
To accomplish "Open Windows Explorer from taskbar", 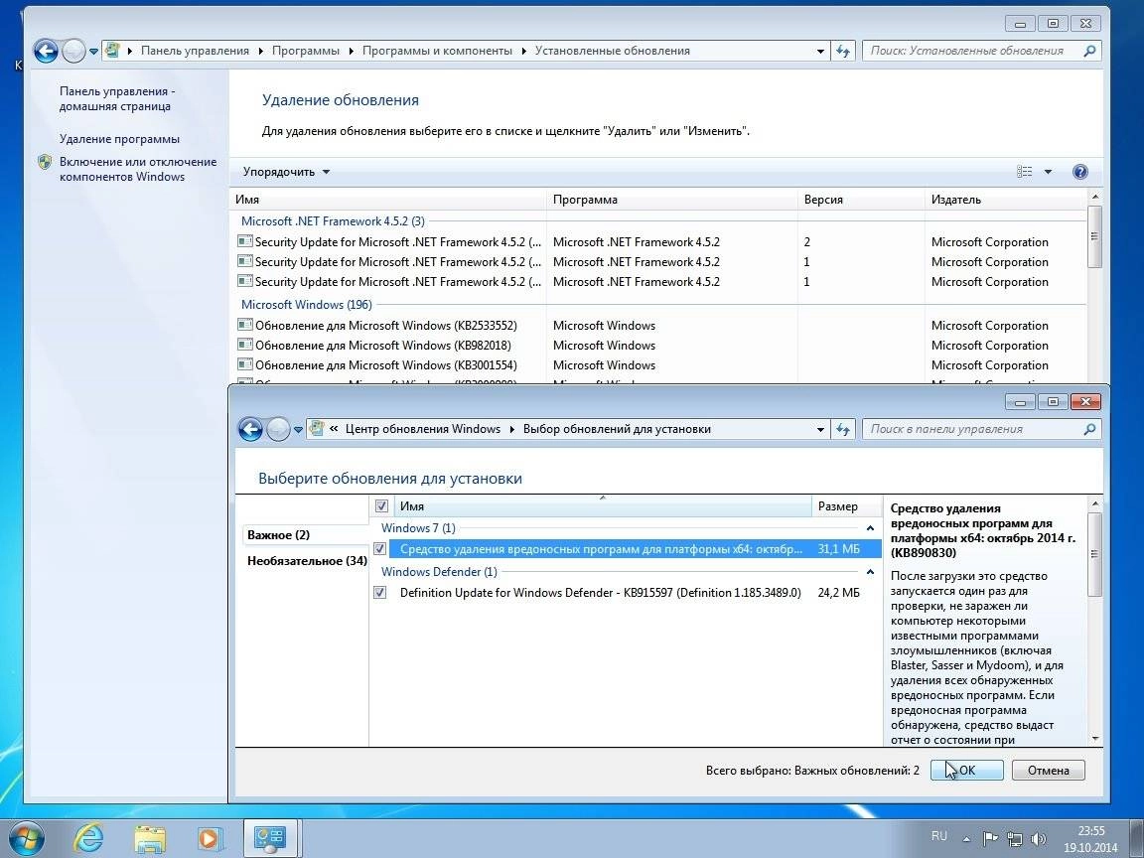I will click(x=150, y=839).
